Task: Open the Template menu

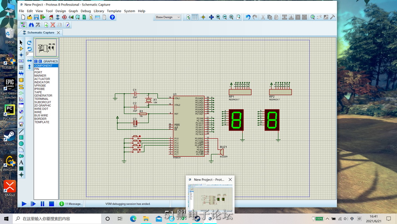Action: (114, 11)
